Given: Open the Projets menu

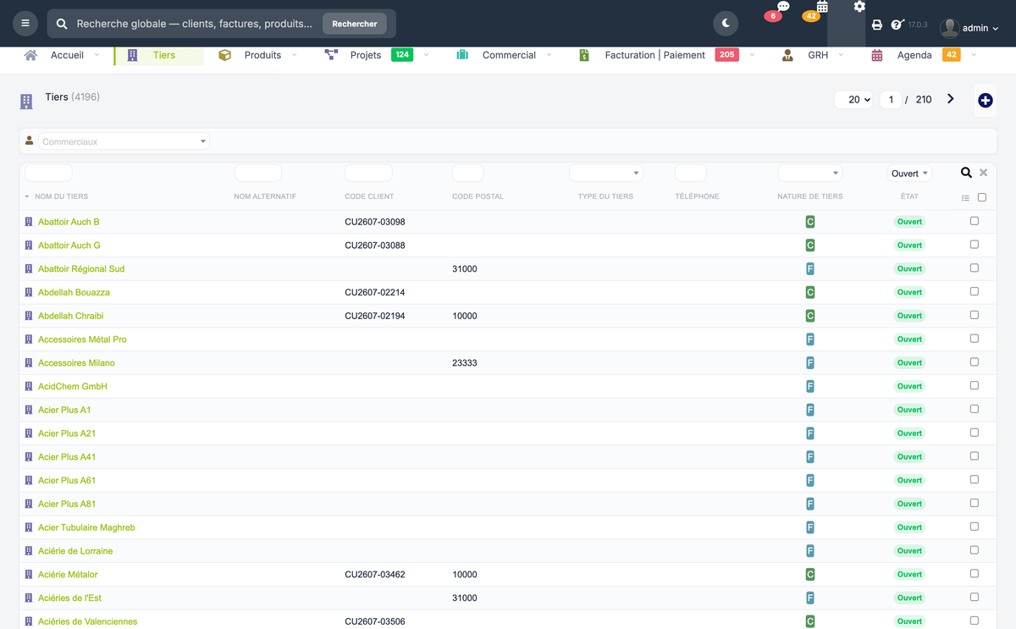Looking at the screenshot, I should (x=366, y=55).
